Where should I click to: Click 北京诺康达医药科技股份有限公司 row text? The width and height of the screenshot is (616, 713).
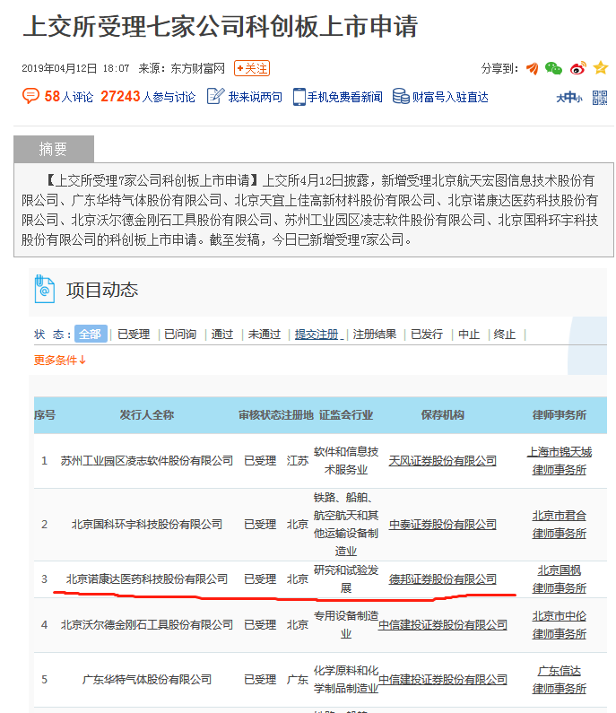146,578
